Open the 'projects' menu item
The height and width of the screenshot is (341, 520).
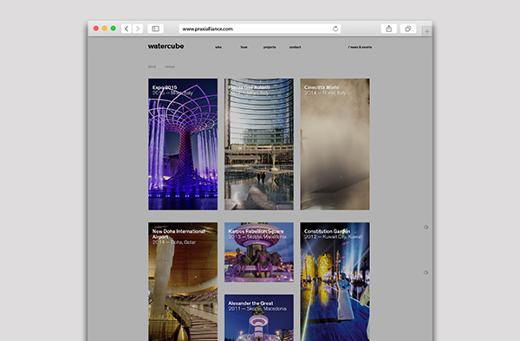point(270,47)
